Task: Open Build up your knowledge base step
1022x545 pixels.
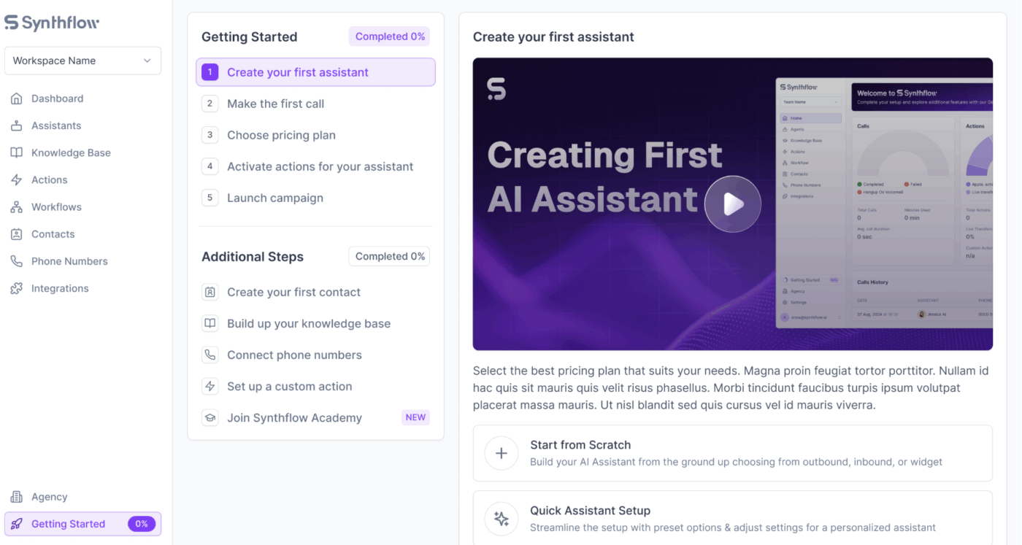Action: [x=308, y=324]
